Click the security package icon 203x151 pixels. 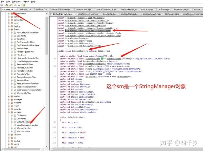[12, 109]
